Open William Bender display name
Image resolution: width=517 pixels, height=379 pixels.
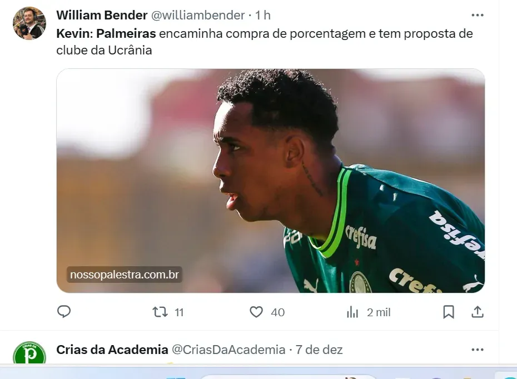point(102,15)
